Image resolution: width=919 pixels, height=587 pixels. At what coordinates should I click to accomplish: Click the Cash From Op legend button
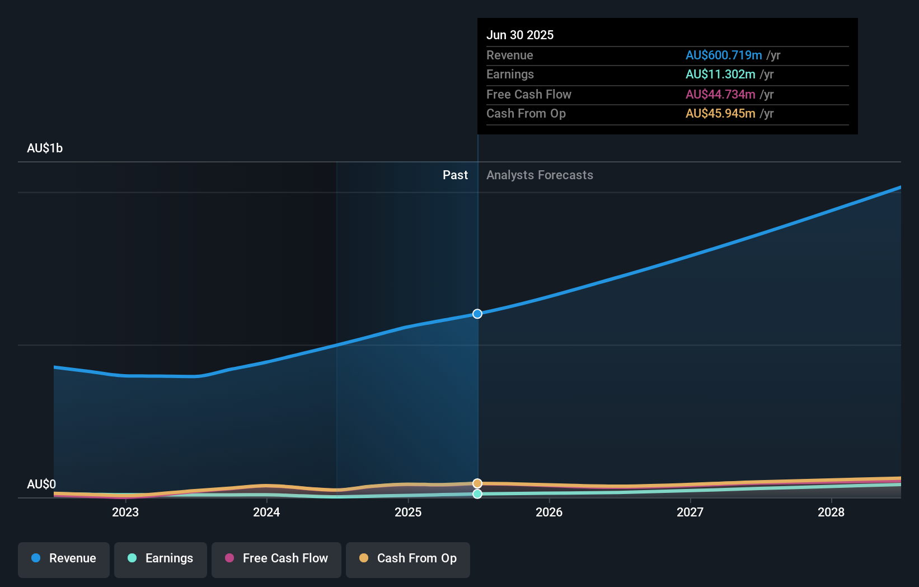tap(407, 560)
